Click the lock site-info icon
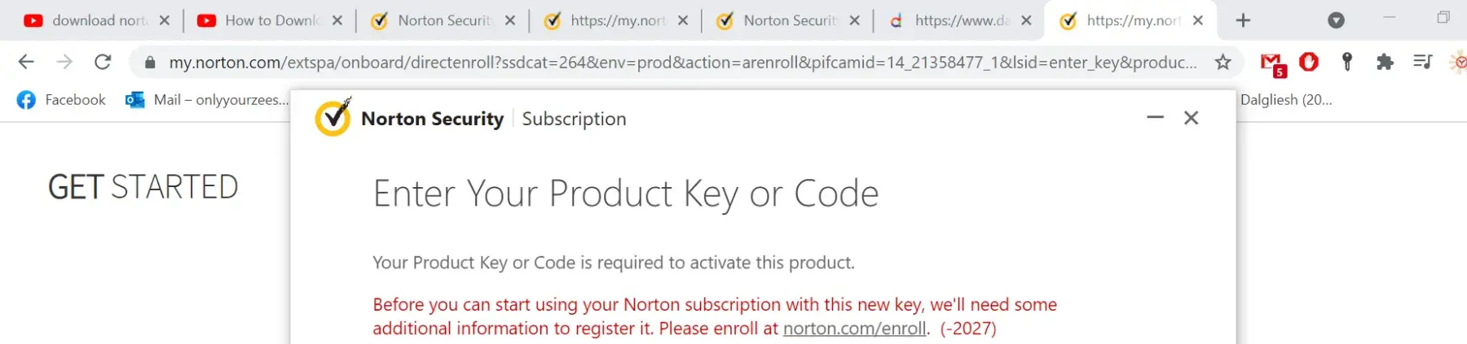 (150, 63)
